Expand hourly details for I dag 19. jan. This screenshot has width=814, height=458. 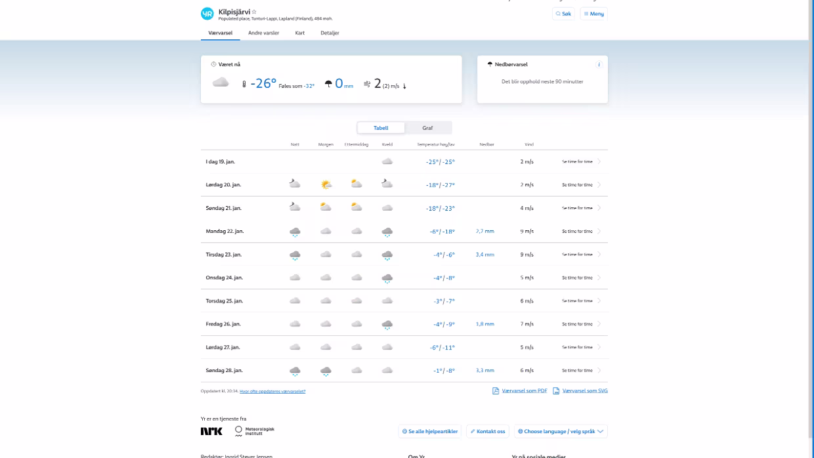tap(580, 161)
